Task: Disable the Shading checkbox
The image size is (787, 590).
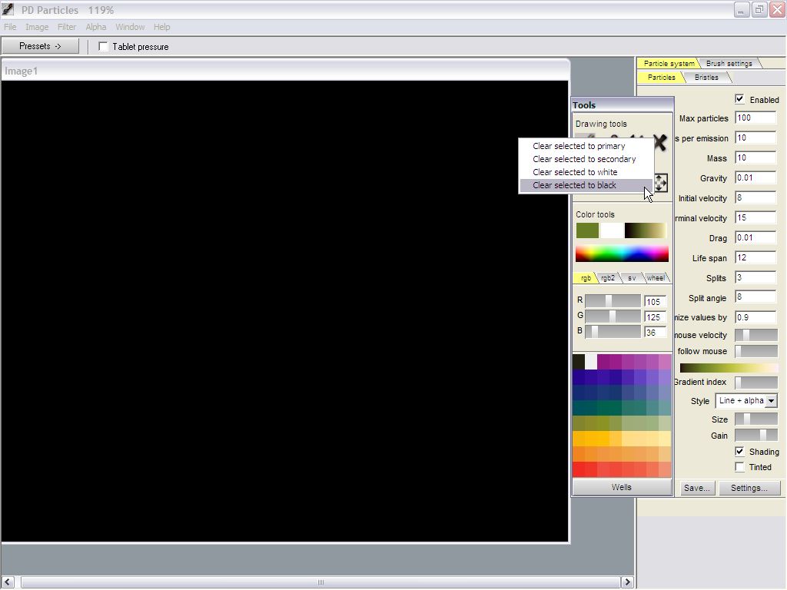Action: point(739,452)
